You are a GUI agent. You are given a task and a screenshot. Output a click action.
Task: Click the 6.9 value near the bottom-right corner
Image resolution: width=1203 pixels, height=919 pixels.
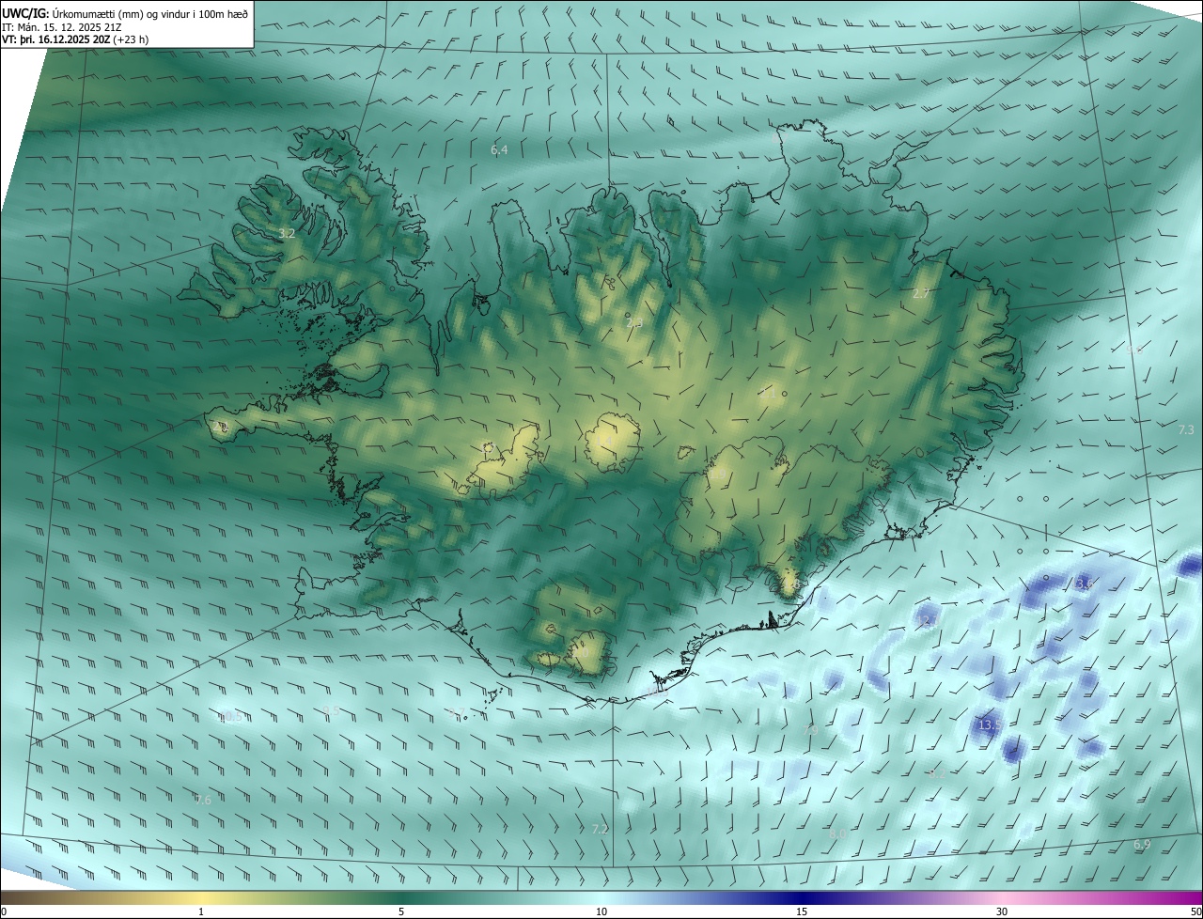point(1142,845)
